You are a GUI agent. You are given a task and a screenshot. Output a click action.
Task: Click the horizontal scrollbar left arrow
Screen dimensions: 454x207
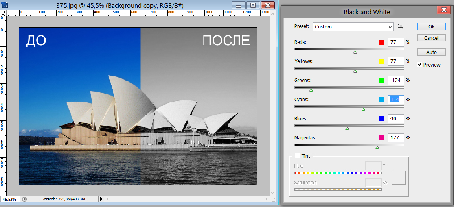pos(108,199)
